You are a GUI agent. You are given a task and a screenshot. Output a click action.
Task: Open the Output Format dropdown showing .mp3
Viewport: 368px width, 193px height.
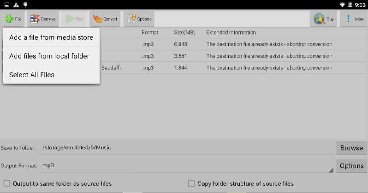click(x=187, y=166)
